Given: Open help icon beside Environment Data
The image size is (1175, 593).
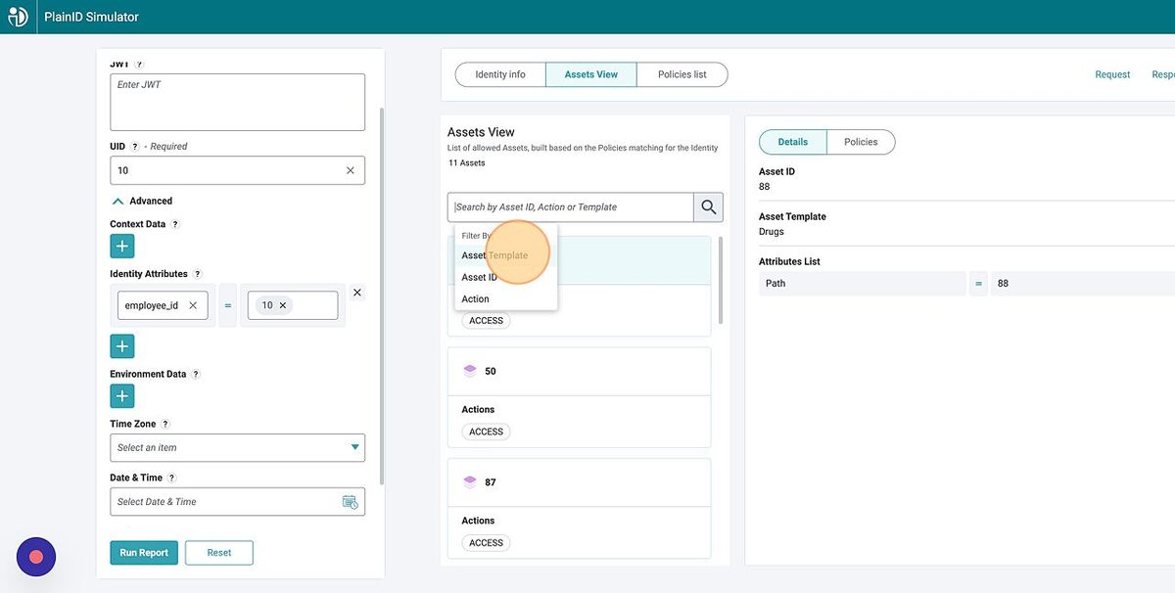Looking at the screenshot, I should [x=196, y=374].
